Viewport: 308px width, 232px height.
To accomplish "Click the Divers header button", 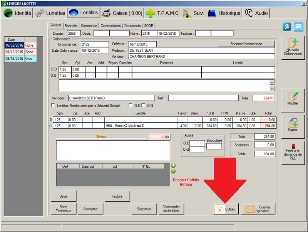I will [101, 136].
